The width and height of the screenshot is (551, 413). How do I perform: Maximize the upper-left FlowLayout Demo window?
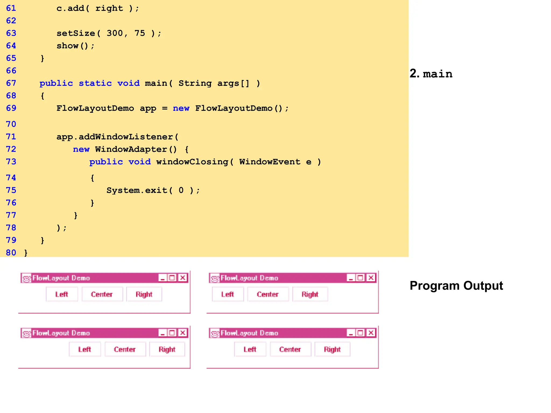click(x=172, y=278)
